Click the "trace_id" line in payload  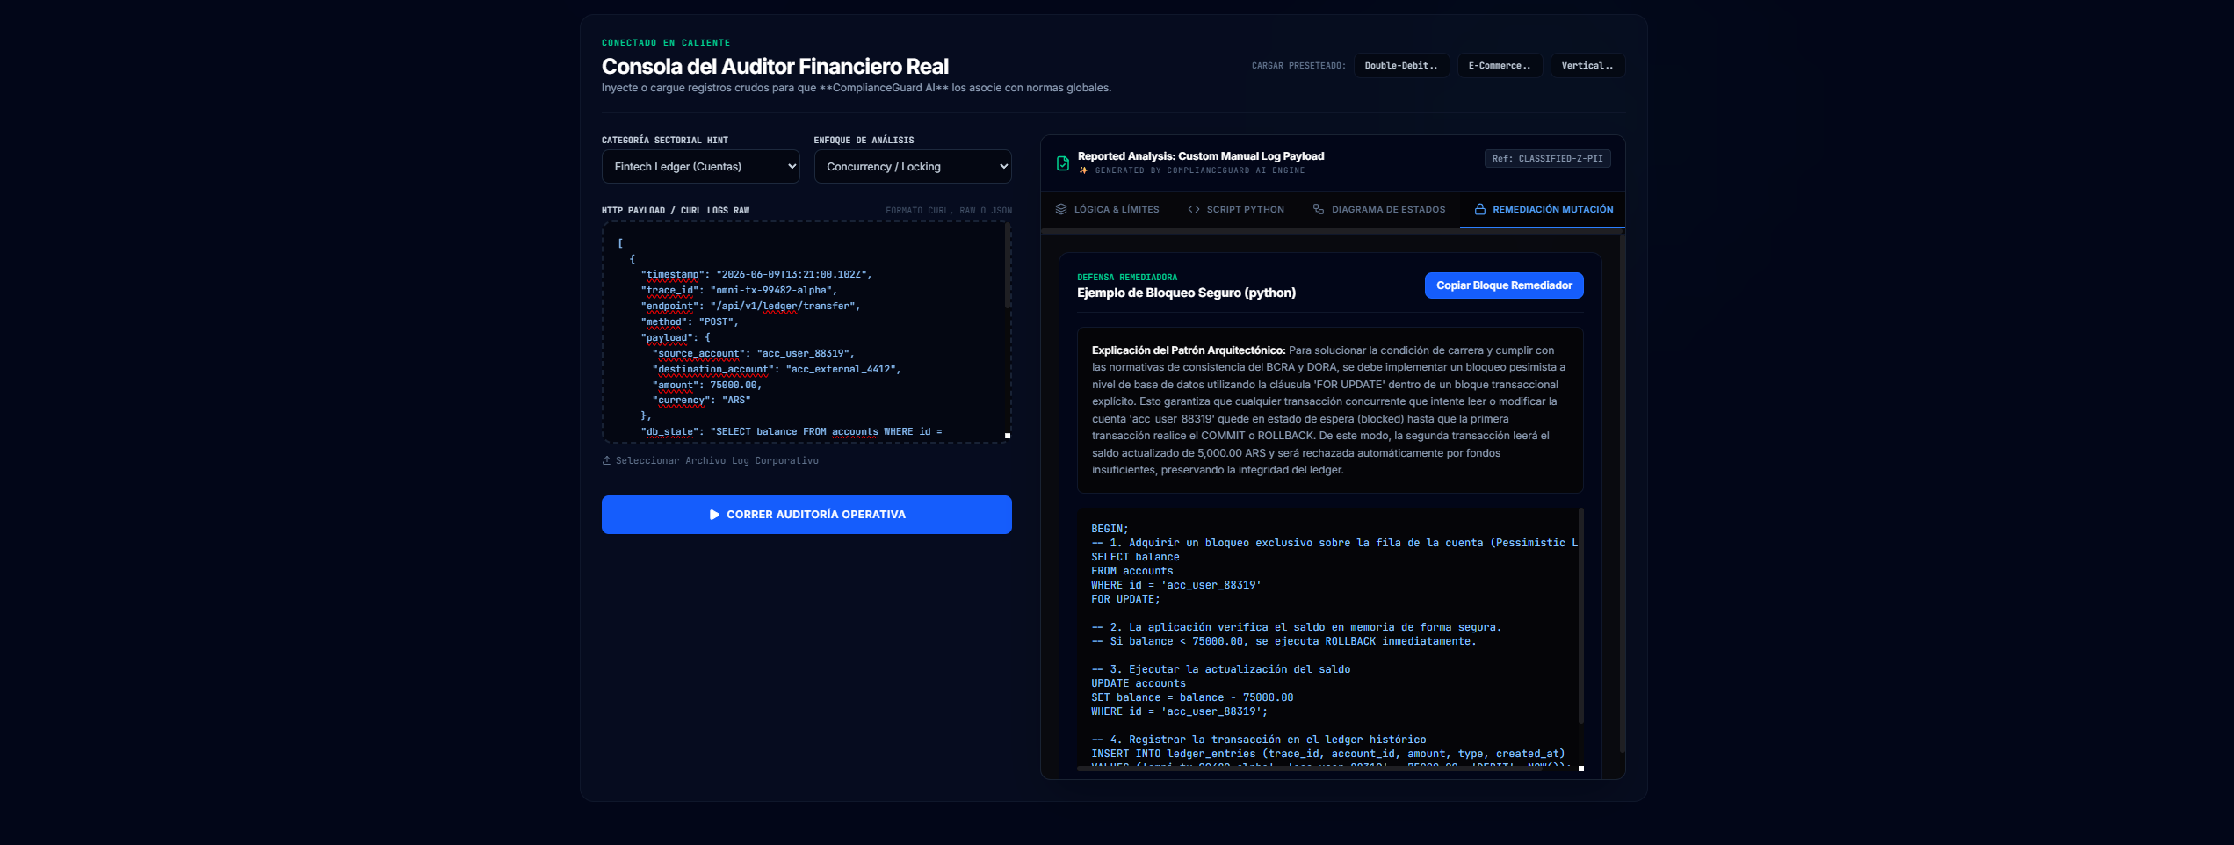(739, 291)
